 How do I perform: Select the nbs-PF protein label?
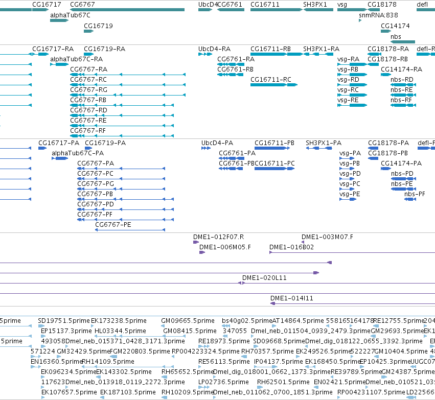(x=415, y=194)
